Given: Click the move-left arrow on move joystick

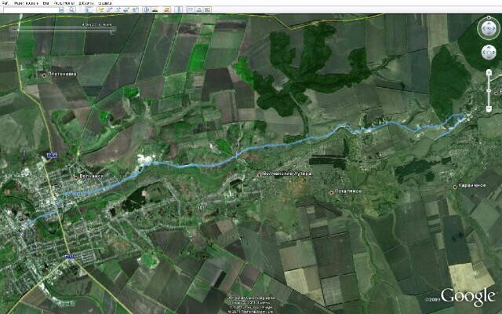Looking at the screenshot, I should point(484,53).
